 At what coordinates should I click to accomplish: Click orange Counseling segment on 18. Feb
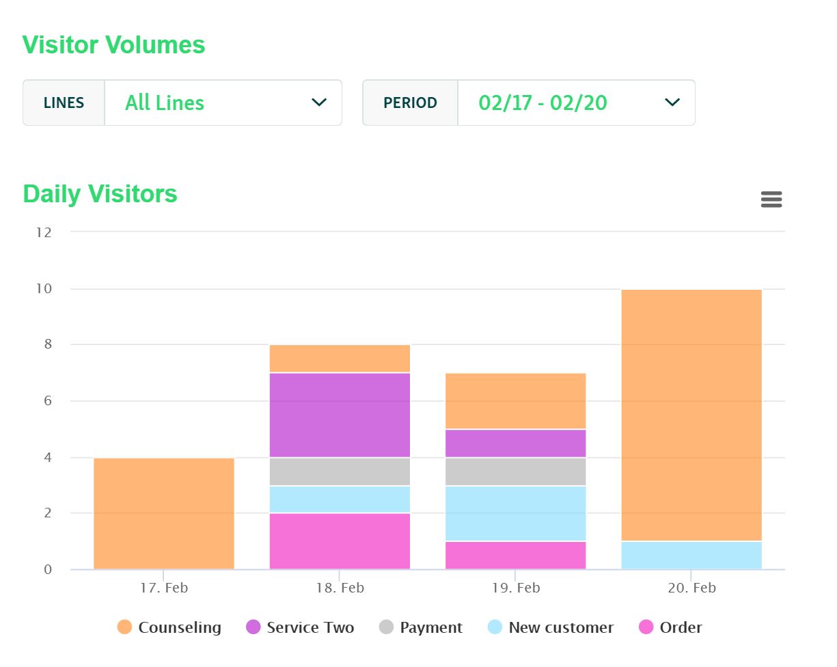(x=340, y=359)
